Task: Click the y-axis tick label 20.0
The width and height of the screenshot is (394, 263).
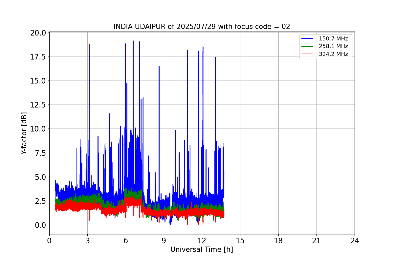Action: [x=38, y=33]
